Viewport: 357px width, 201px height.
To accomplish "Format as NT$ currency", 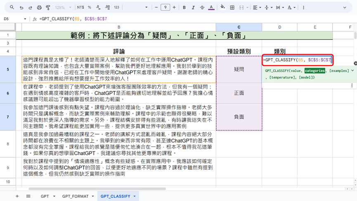I will 80,7.
